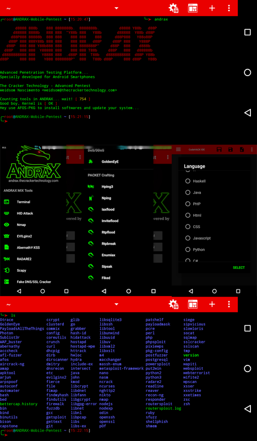This screenshot has height=441, width=257.
Task: Open Nmap eye icon in drawer
Action: (7, 225)
